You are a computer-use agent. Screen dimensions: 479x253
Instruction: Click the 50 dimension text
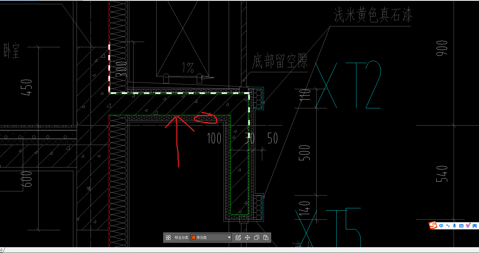click(273, 138)
